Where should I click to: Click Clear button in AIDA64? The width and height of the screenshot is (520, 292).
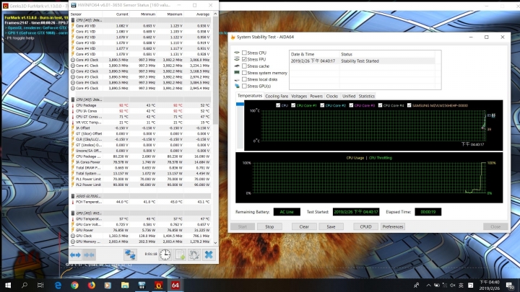[304, 227]
